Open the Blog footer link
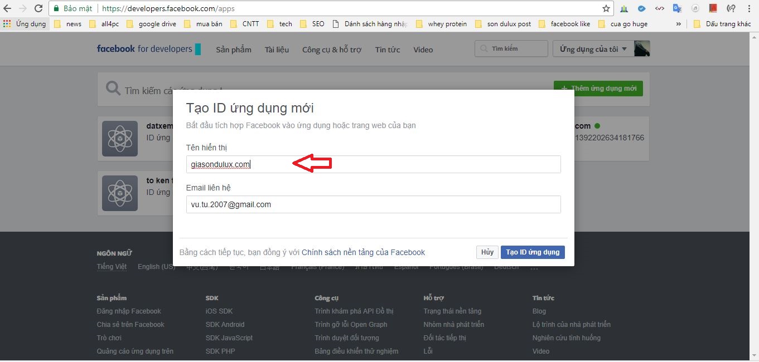 [x=539, y=311]
